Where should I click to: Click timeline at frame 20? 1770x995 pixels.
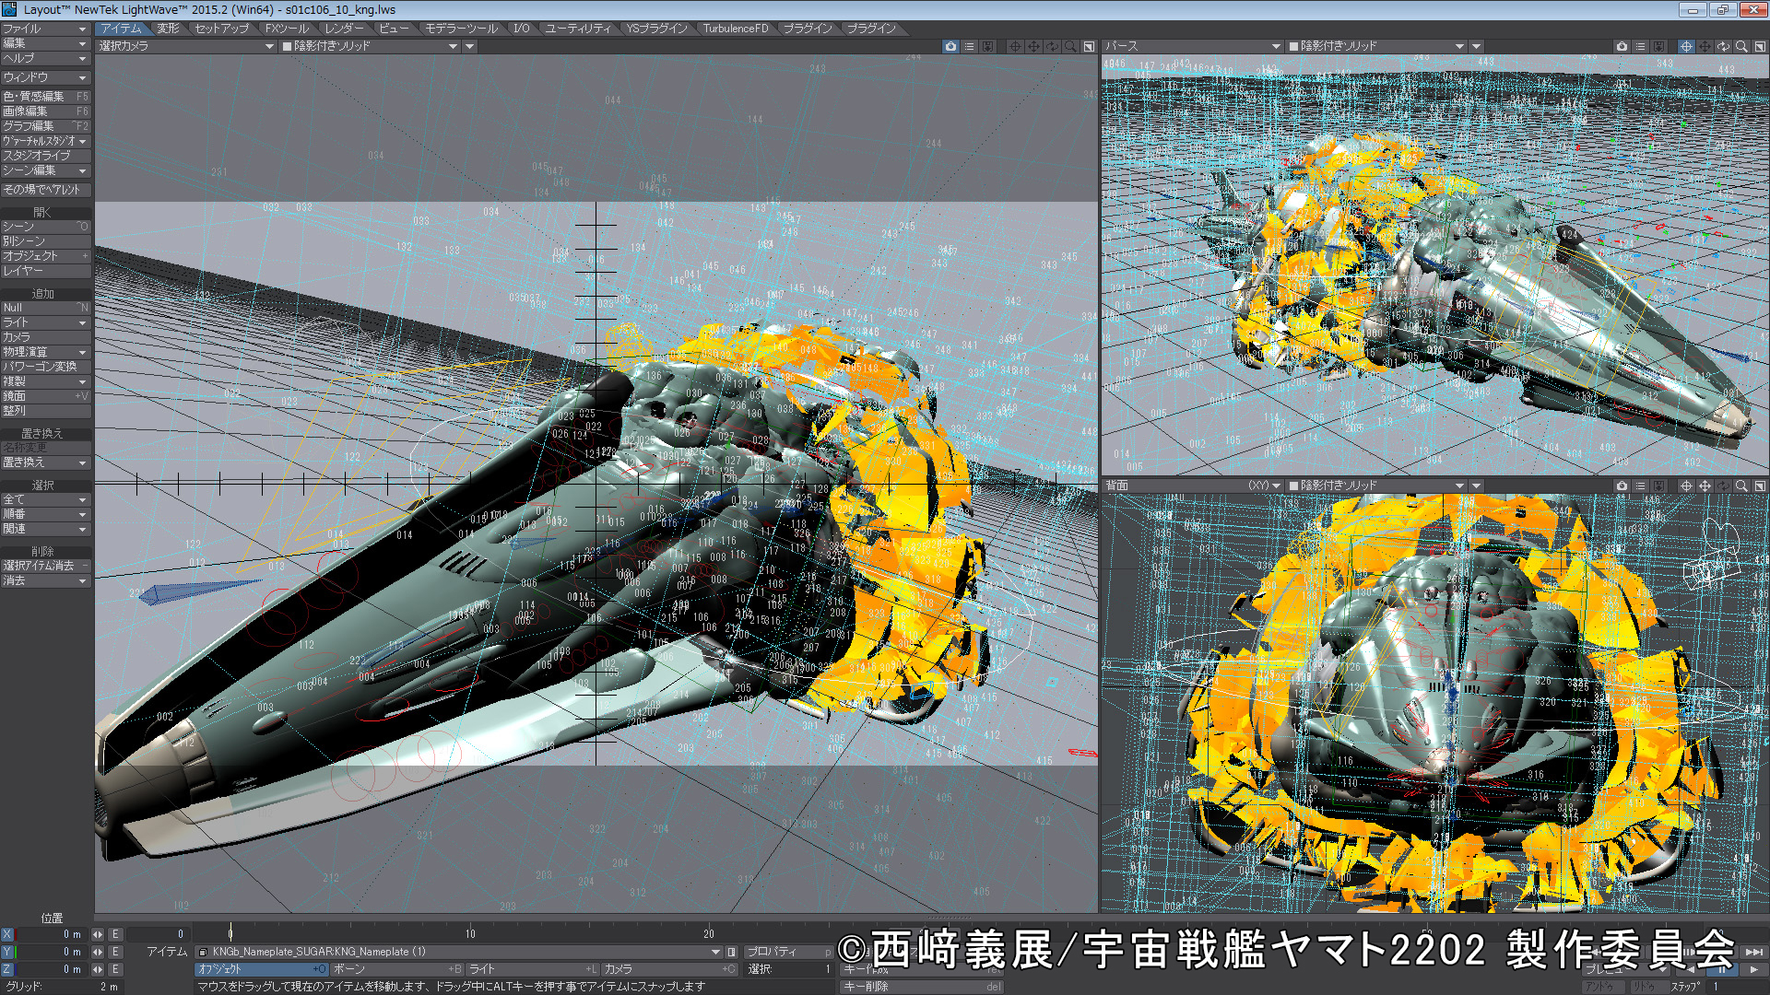click(708, 933)
